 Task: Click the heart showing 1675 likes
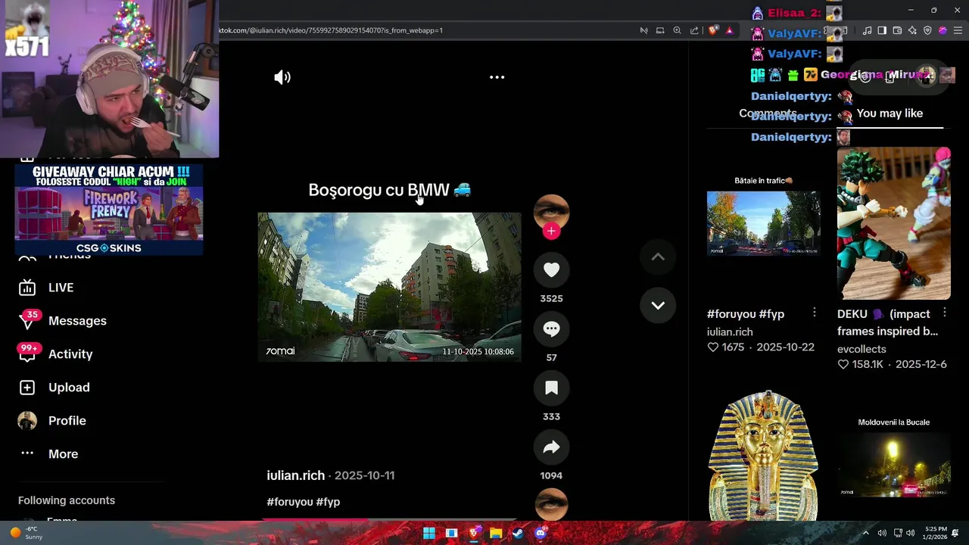point(712,347)
